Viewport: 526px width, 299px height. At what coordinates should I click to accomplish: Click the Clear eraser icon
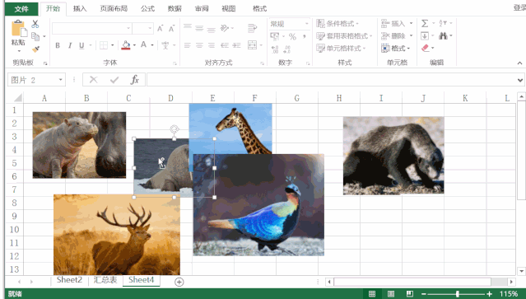point(426,49)
